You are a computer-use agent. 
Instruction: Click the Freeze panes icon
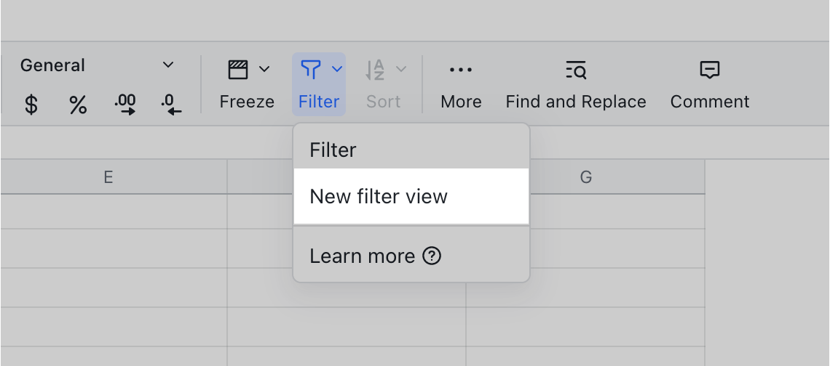coord(238,70)
